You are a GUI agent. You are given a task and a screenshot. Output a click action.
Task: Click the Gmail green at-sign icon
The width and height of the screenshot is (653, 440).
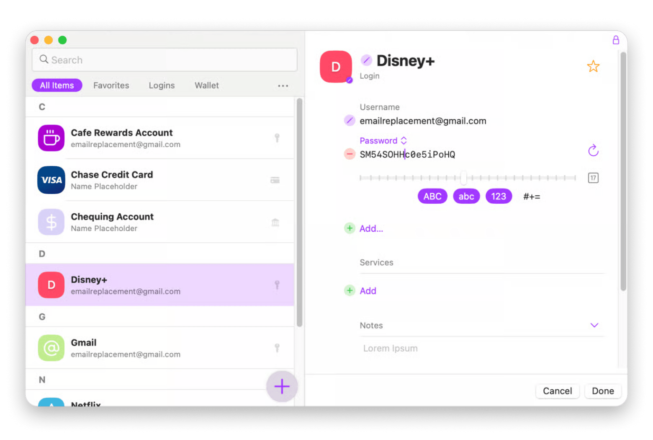coord(51,348)
